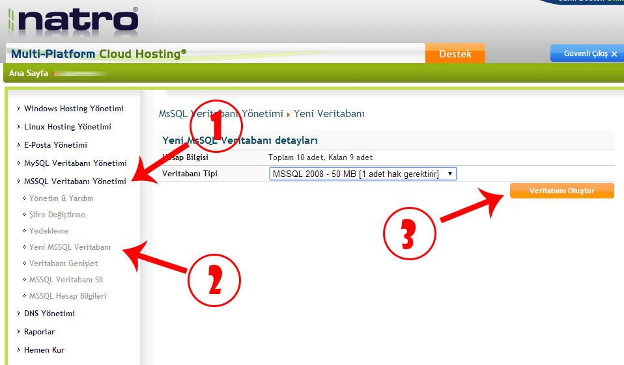Click the Veritabanı Tipi label
Image resolution: width=624 pixels, height=365 pixels.
tap(190, 174)
